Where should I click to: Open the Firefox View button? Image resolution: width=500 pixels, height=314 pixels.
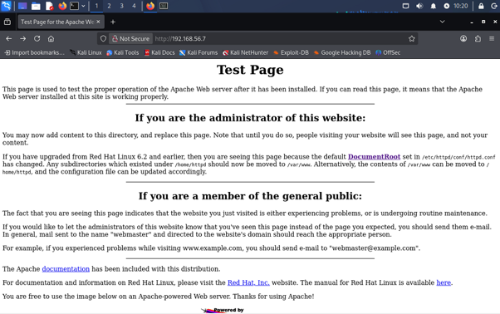click(7, 22)
